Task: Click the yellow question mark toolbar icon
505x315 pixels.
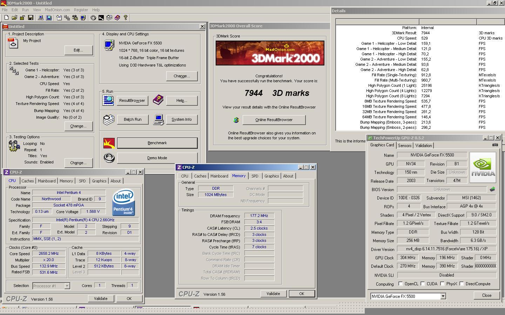Action: pos(126,17)
